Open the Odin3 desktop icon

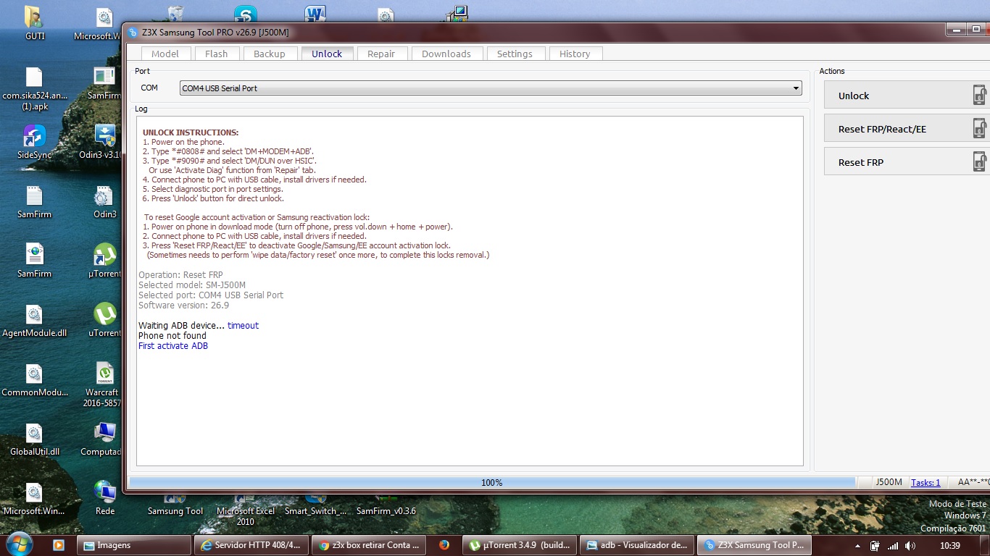[x=105, y=201]
